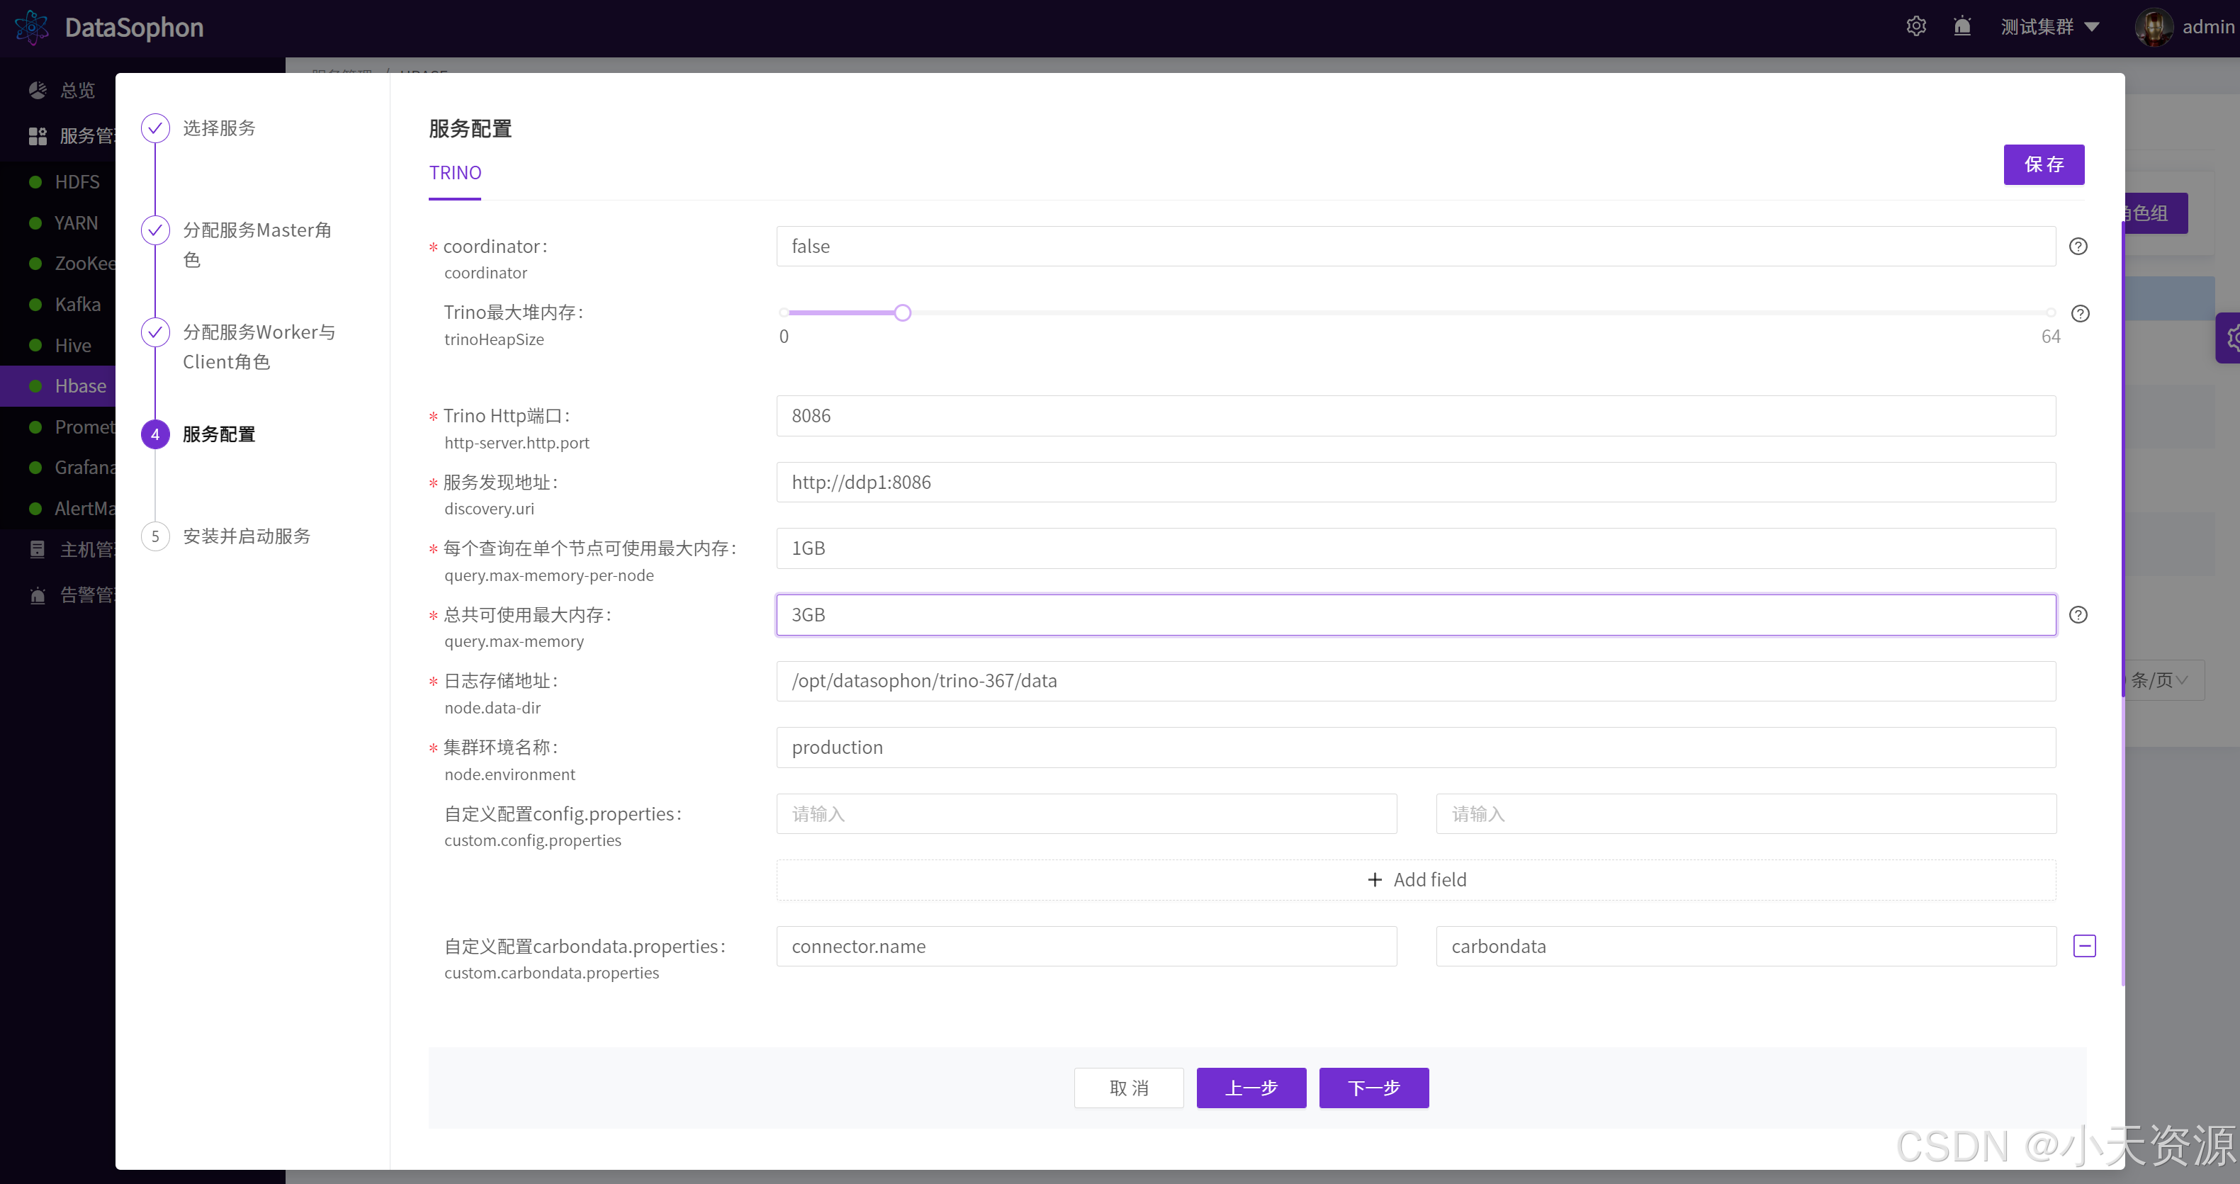Click the discovery.uri input field
2240x1184 pixels.
pyautogui.click(x=1416, y=482)
